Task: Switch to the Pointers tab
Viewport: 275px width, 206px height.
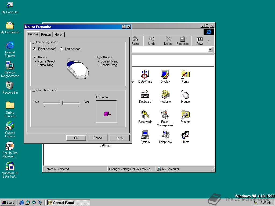Action: pyautogui.click(x=46, y=34)
